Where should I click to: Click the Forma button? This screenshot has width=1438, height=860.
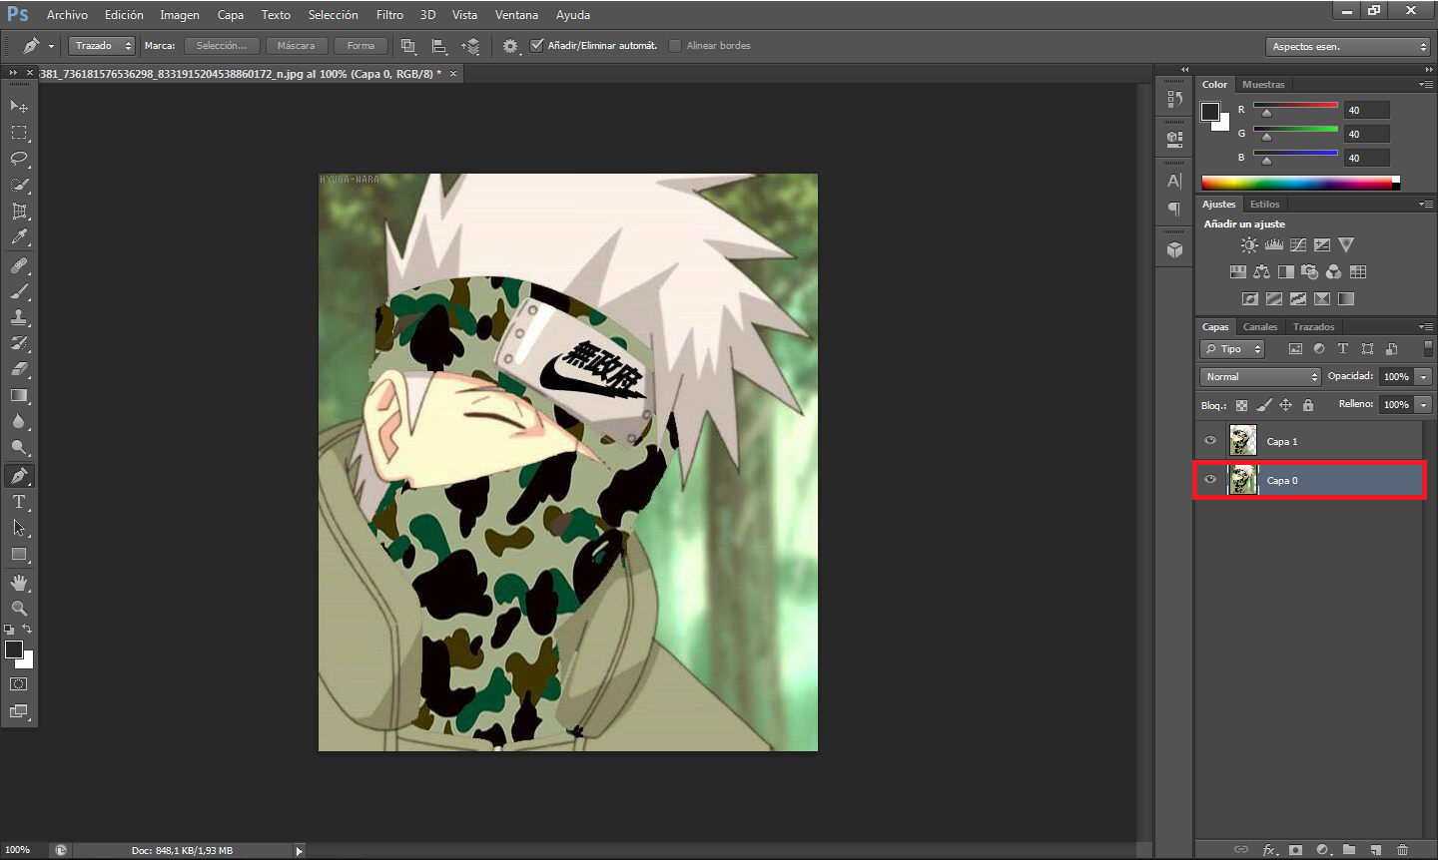(x=360, y=46)
